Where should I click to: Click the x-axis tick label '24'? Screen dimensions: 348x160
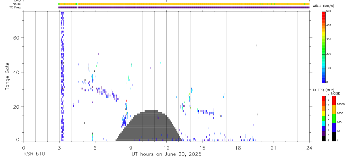pyautogui.click(x=309, y=148)
